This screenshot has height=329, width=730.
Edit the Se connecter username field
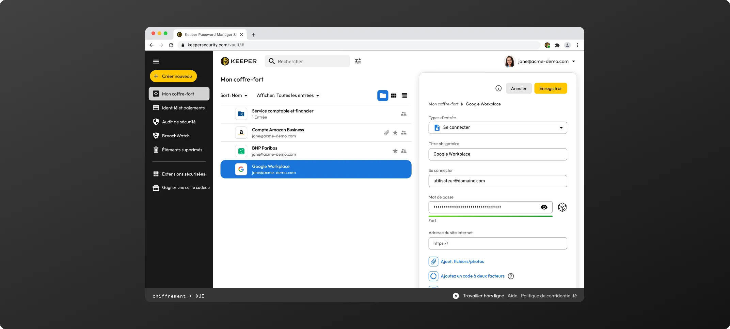click(x=498, y=181)
